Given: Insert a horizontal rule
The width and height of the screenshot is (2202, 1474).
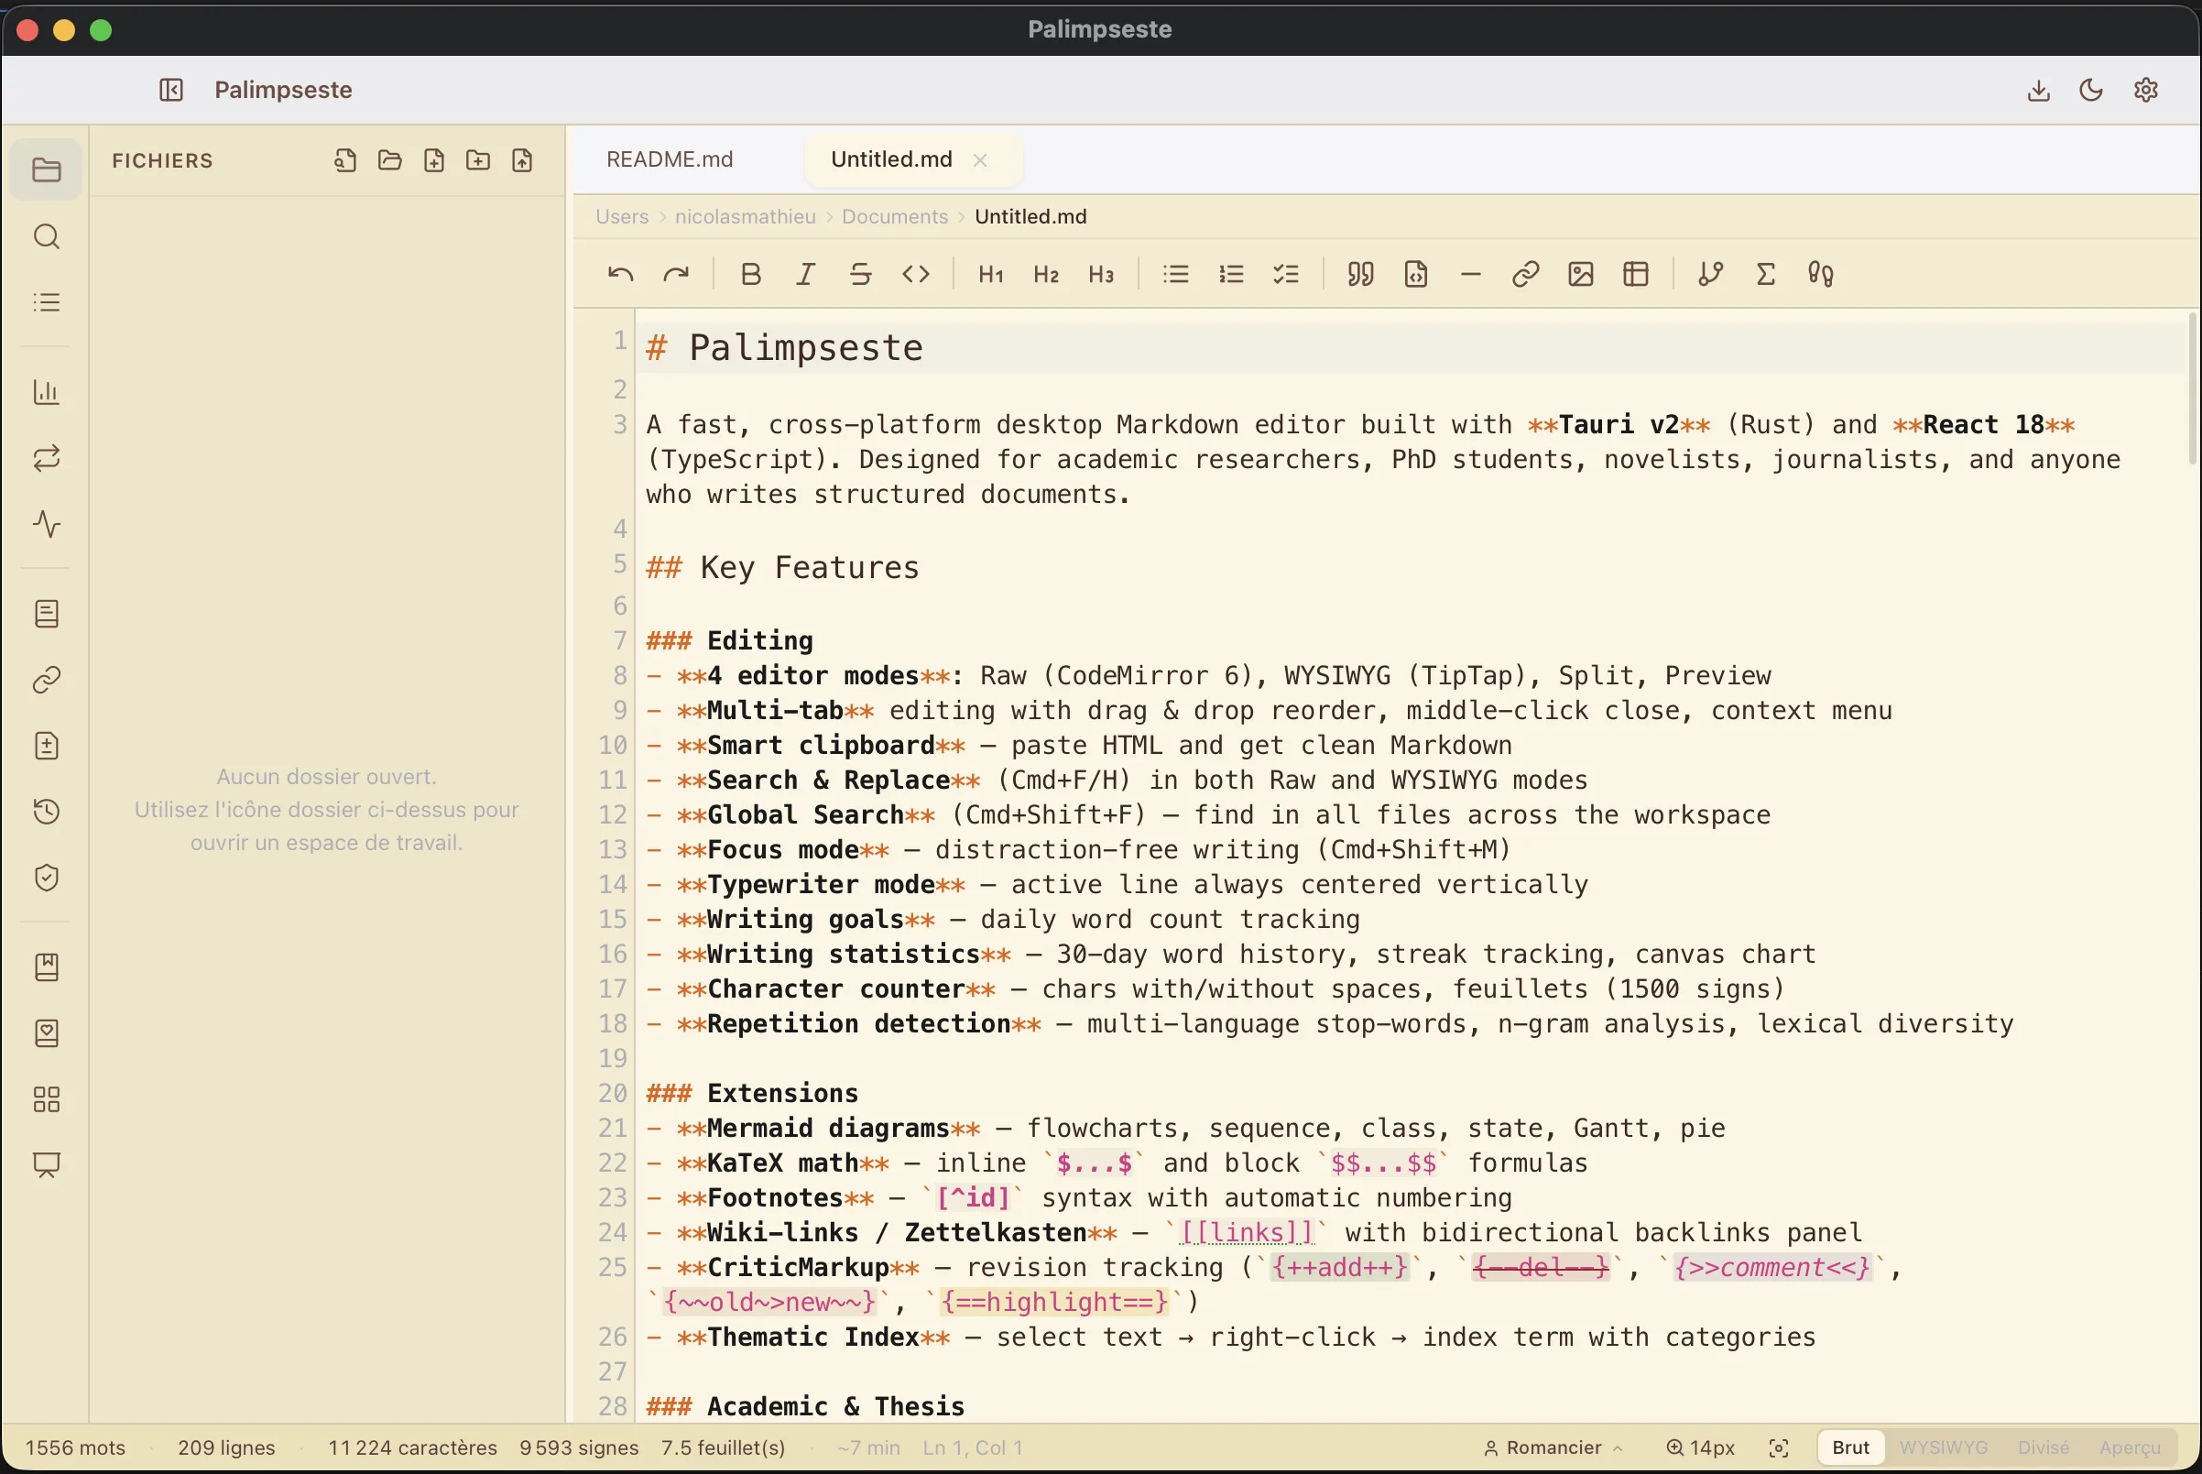Looking at the screenshot, I should [1471, 274].
